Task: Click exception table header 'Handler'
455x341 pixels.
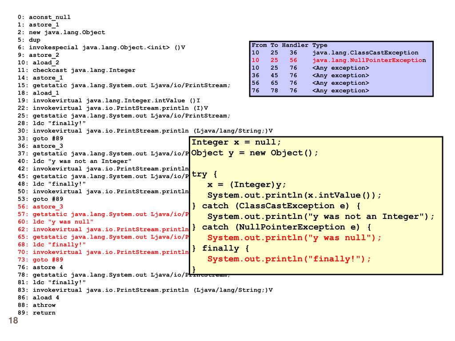Action: [295, 45]
